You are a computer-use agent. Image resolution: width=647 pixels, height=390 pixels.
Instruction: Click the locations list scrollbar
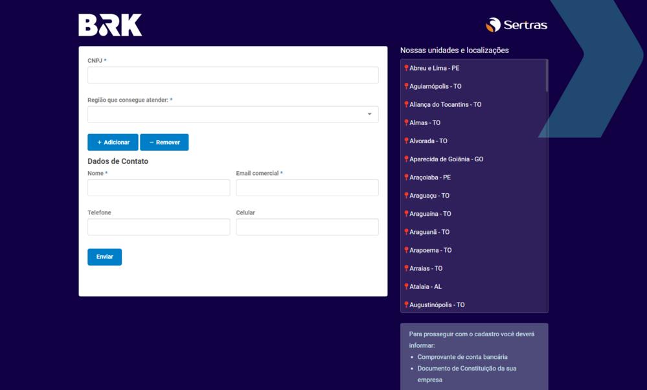547,76
